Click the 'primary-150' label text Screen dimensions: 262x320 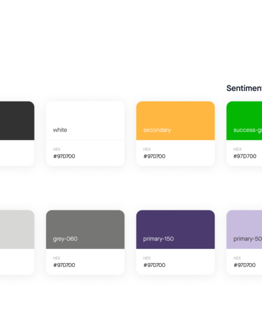158,239
